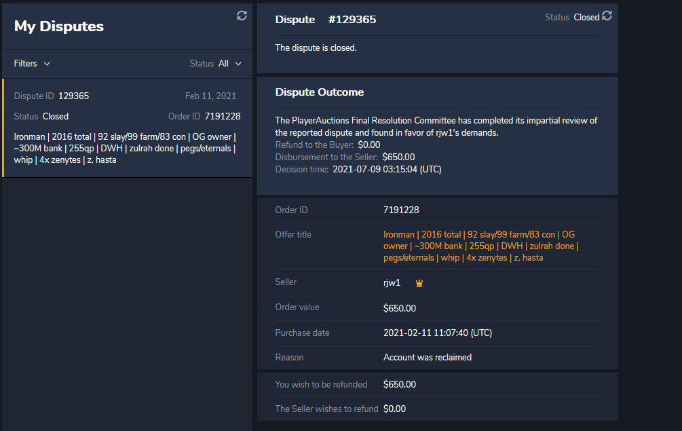This screenshot has width=682, height=431.
Task: Click the Dispute #129365 heading
Action: click(325, 20)
